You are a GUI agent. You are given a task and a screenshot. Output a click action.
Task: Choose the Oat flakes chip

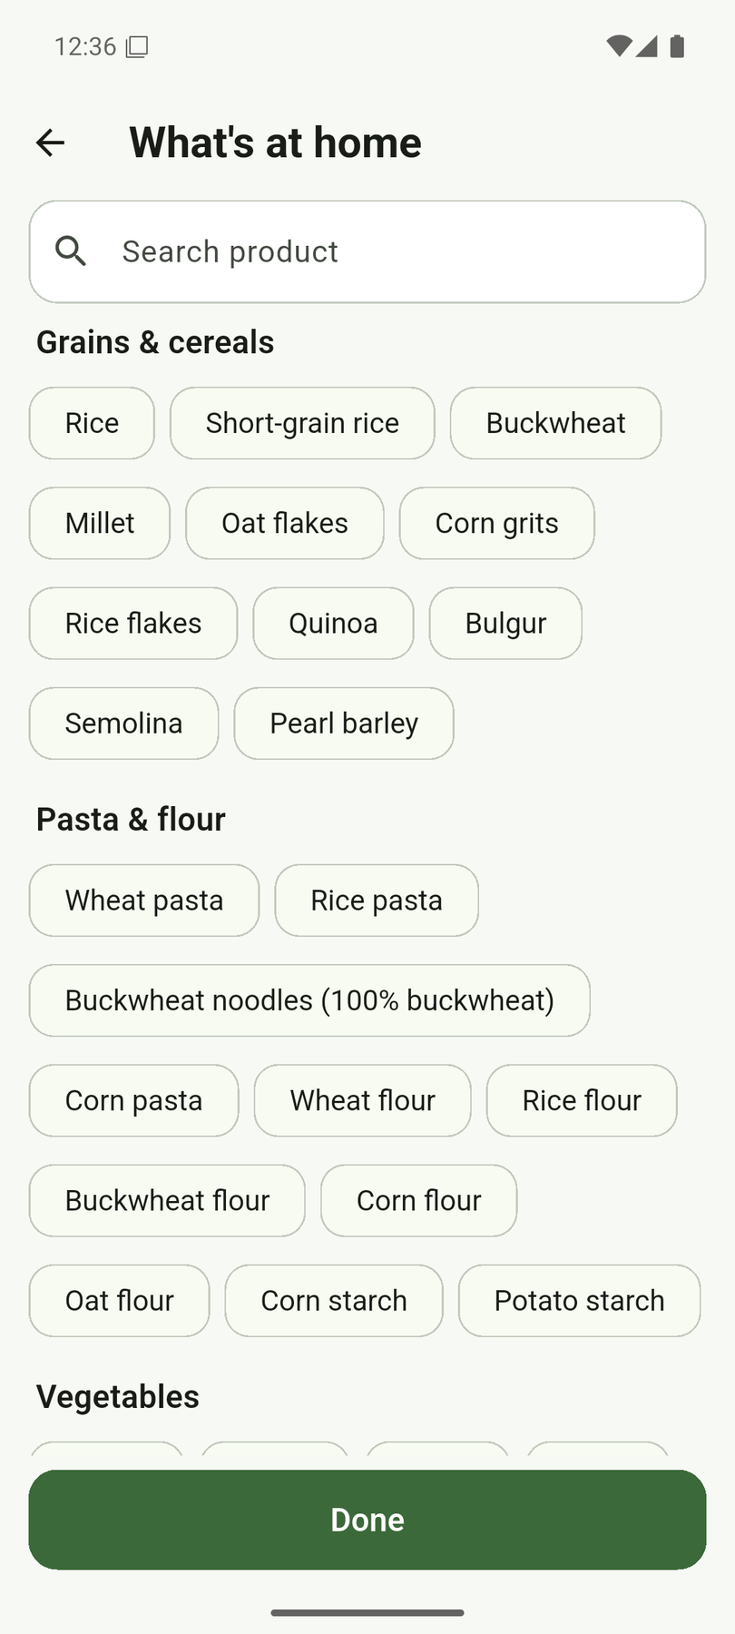click(285, 523)
